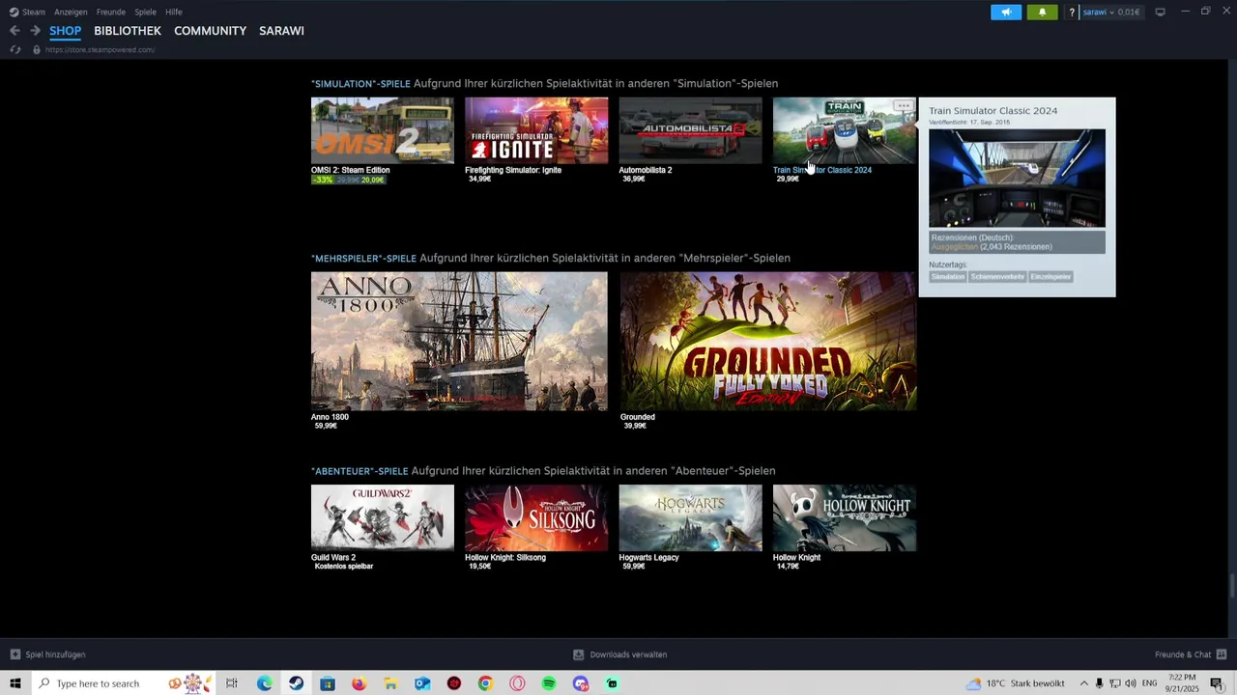Click ENG language indicator in tray

coord(1149,683)
